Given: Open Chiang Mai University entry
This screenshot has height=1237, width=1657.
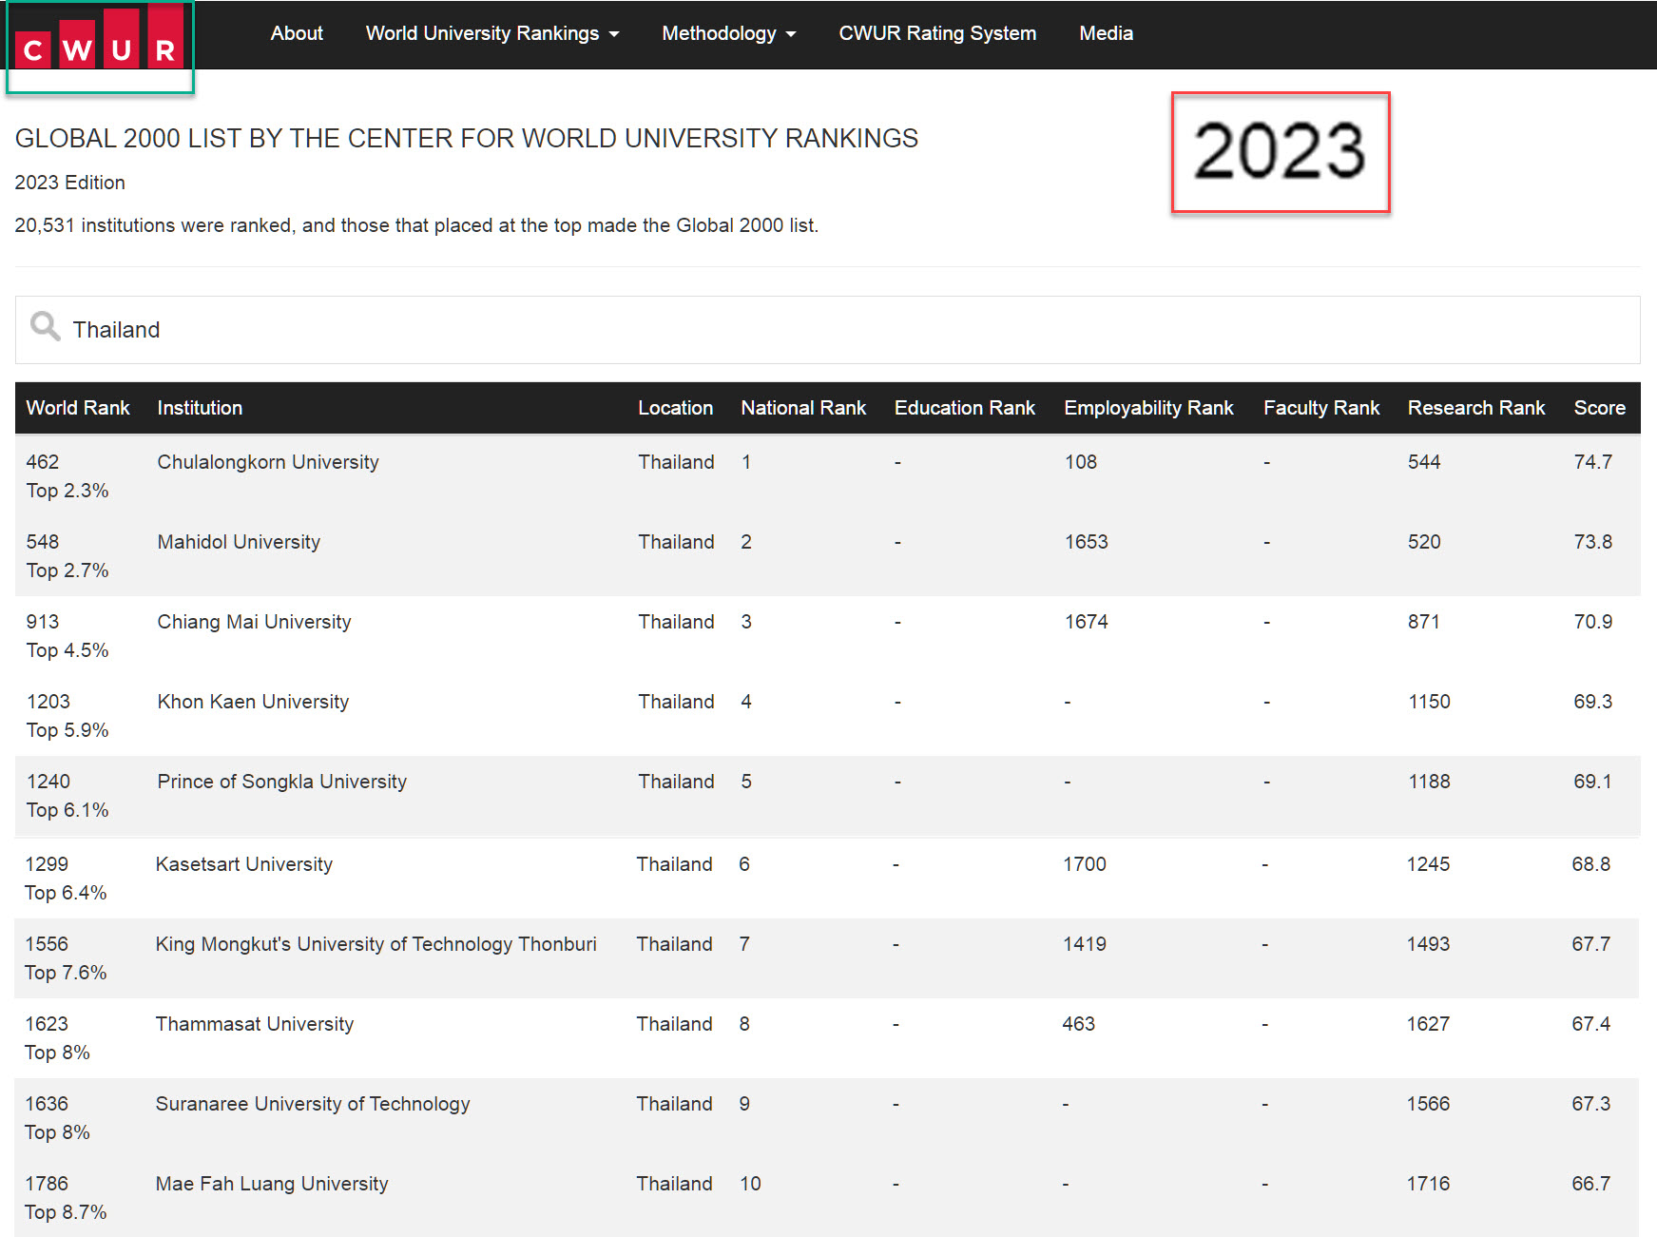Looking at the screenshot, I should 254,622.
